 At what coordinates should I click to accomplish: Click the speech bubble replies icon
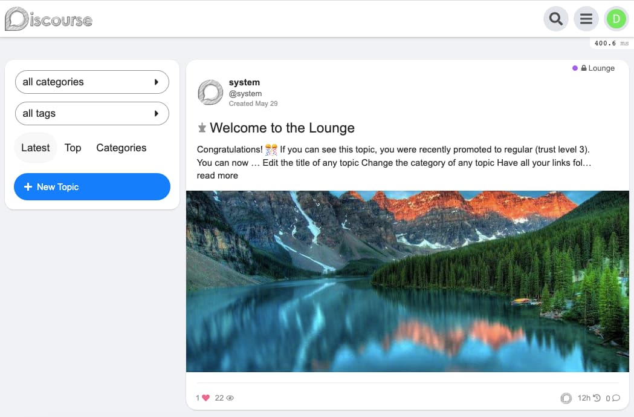(x=616, y=398)
